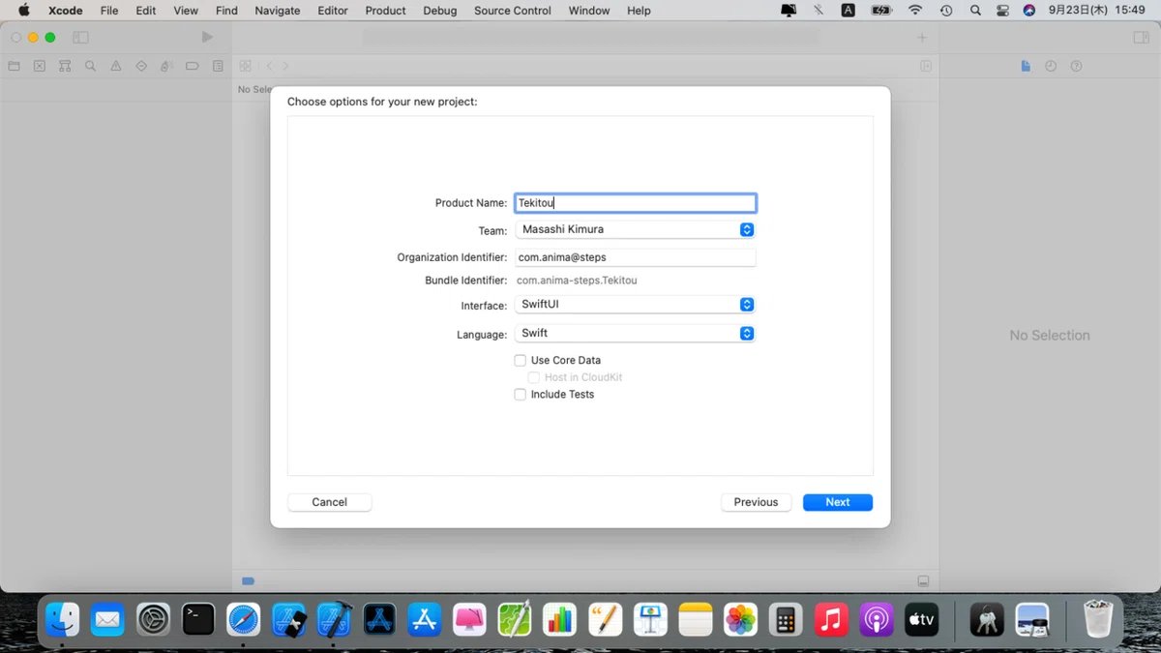Image resolution: width=1161 pixels, height=653 pixels.
Task: Toggle the debug area icon at bottom right
Action: pos(923,581)
